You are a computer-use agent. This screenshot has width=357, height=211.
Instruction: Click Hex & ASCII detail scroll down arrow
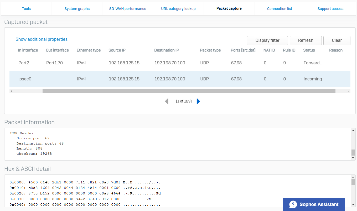(353, 205)
